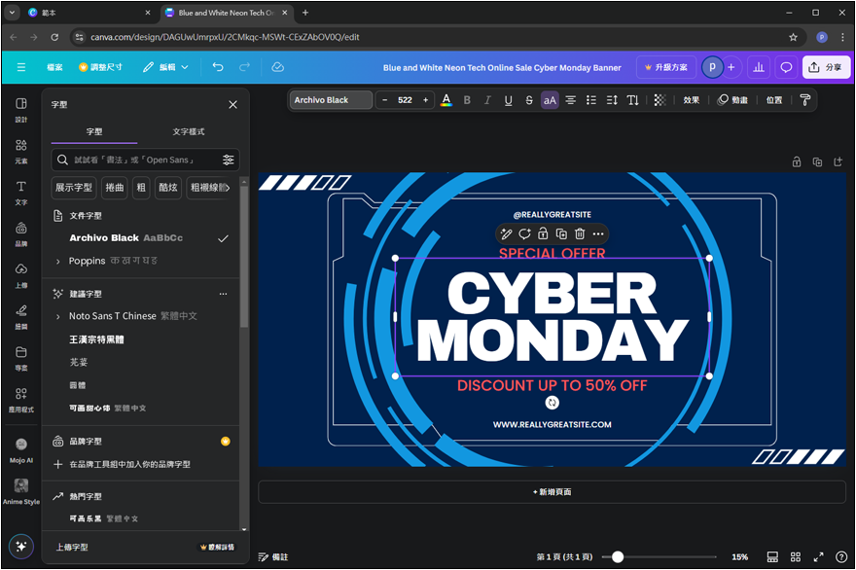Toggle bold formatting in the text toolbar

(x=467, y=100)
